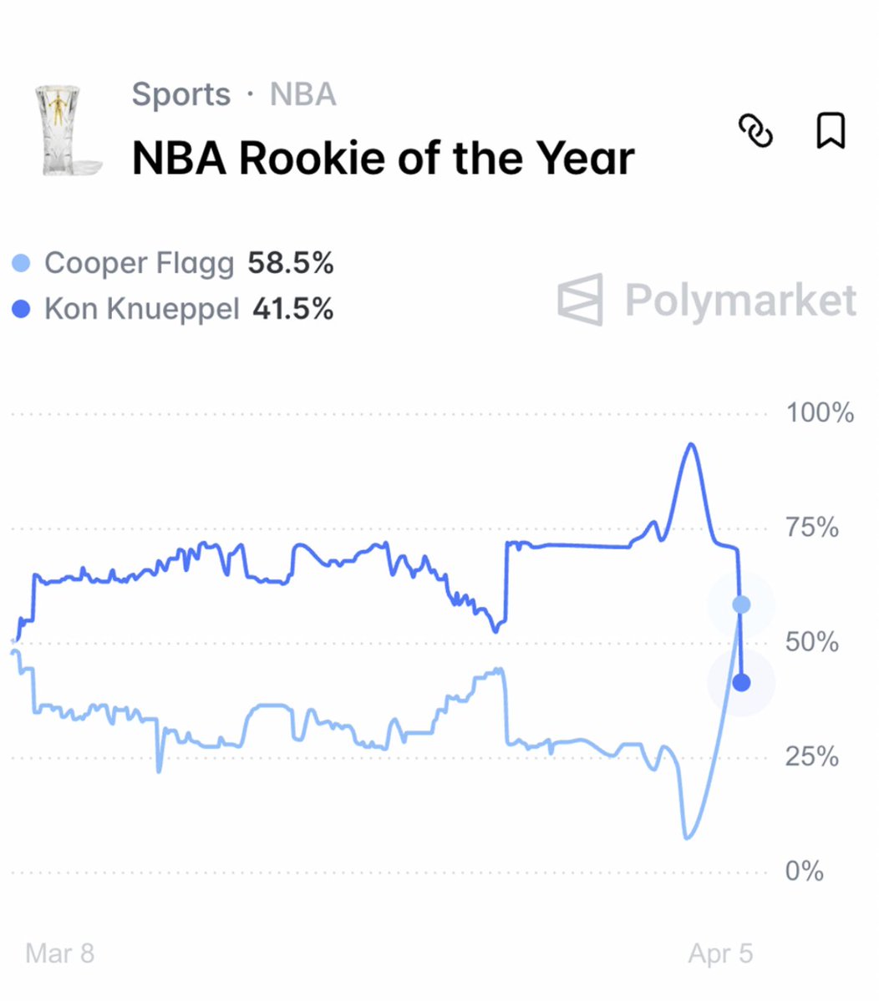Click the 100% axis label
The width and height of the screenshot is (879, 1001).
point(820,412)
